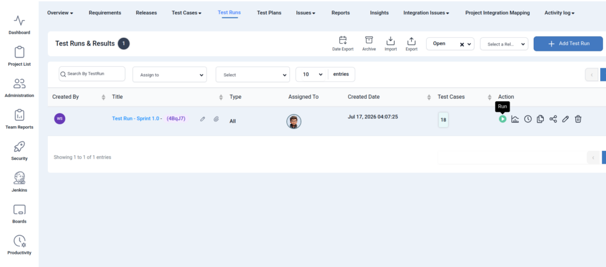Clear the Open status filter with the X
606x267 pixels.
click(x=462, y=44)
